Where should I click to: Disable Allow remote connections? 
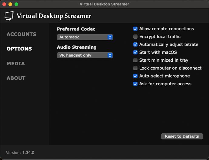pyautogui.click(x=135, y=29)
